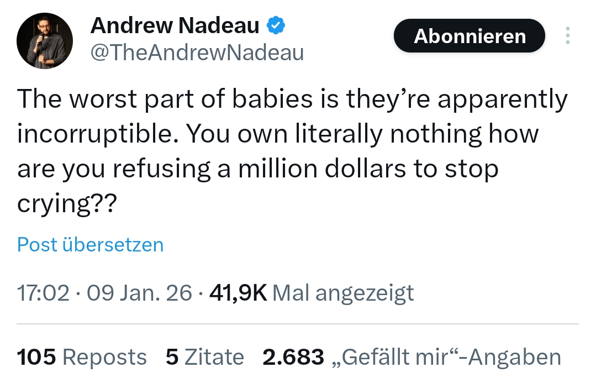Open the three-dot more options menu
The width and height of the screenshot is (596, 383).
tap(567, 36)
